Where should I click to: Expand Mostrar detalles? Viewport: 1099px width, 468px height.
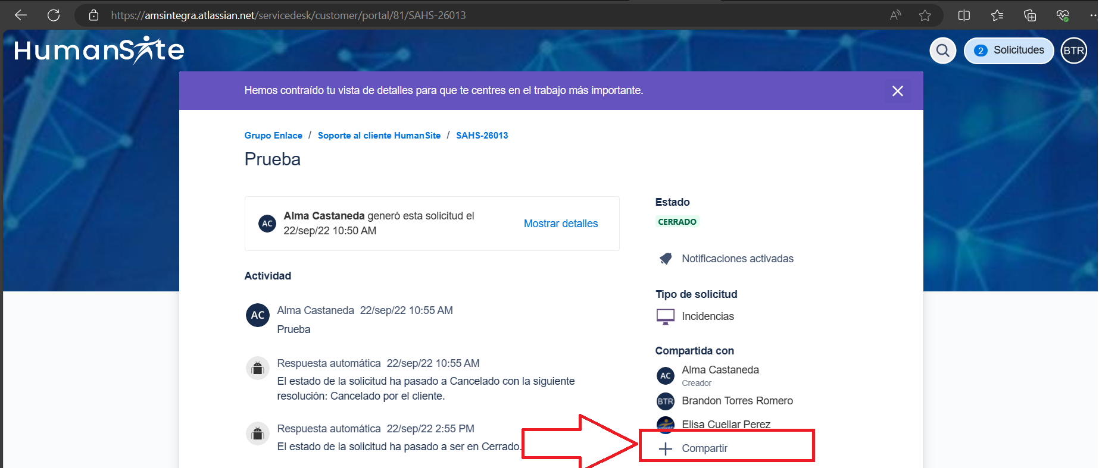click(561, 224)
